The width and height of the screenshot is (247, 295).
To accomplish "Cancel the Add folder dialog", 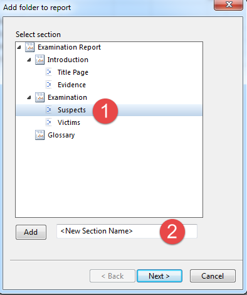I will pyautogui.click(x=213, y=276).
